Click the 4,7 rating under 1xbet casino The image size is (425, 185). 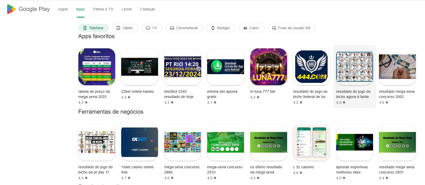pos(126,178)
